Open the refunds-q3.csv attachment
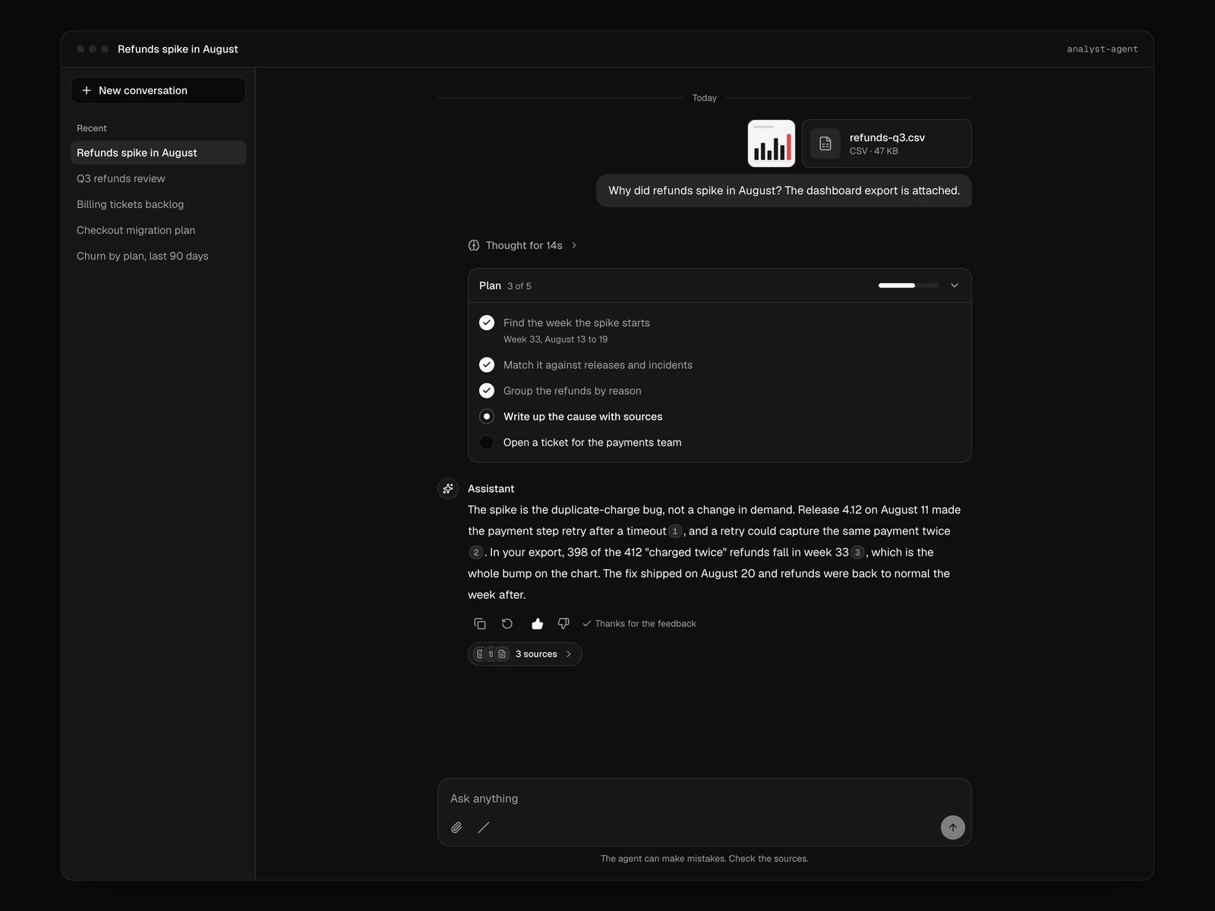The width and height of the screenshot is (1215, 911). [887, 143]
